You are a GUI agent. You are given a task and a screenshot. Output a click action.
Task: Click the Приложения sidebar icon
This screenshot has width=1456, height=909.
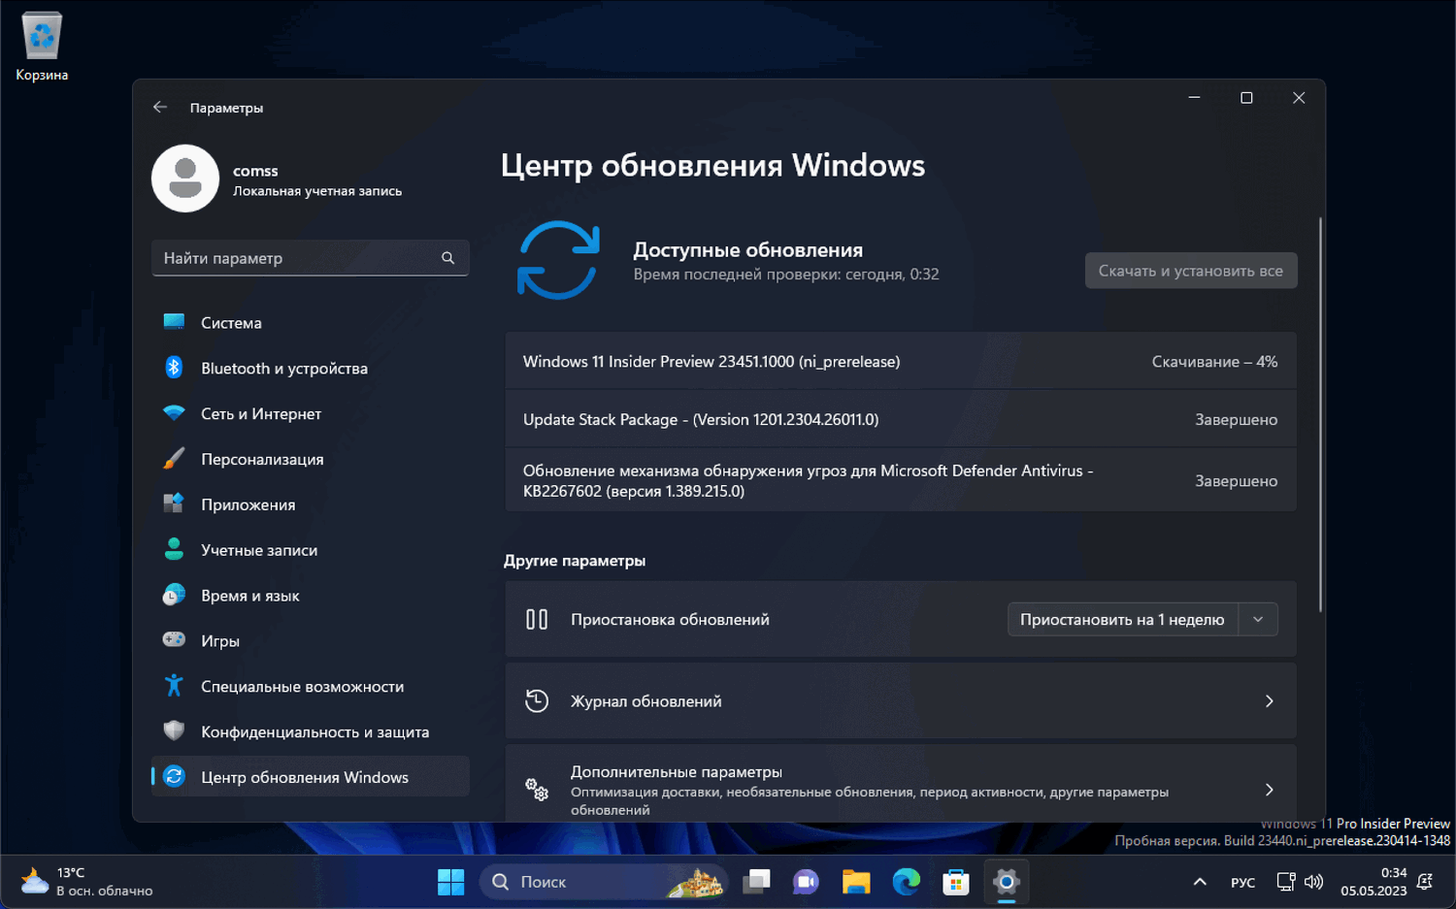tap(173, 503)
